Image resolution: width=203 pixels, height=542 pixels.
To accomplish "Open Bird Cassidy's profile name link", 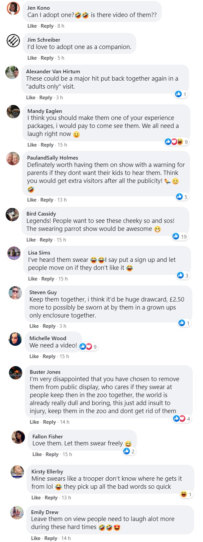I will [x=41, y=214].
